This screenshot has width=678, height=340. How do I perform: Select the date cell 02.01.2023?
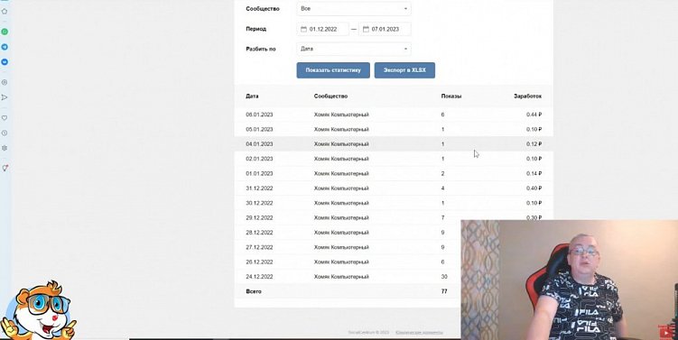[x=259, y=159]
